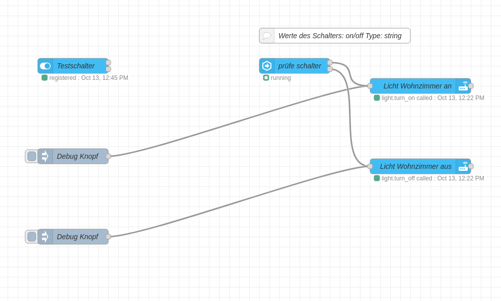Click the input port of Licht Wohnzimmer an
Screen dimensions: 501x301
tap(370, 86)
